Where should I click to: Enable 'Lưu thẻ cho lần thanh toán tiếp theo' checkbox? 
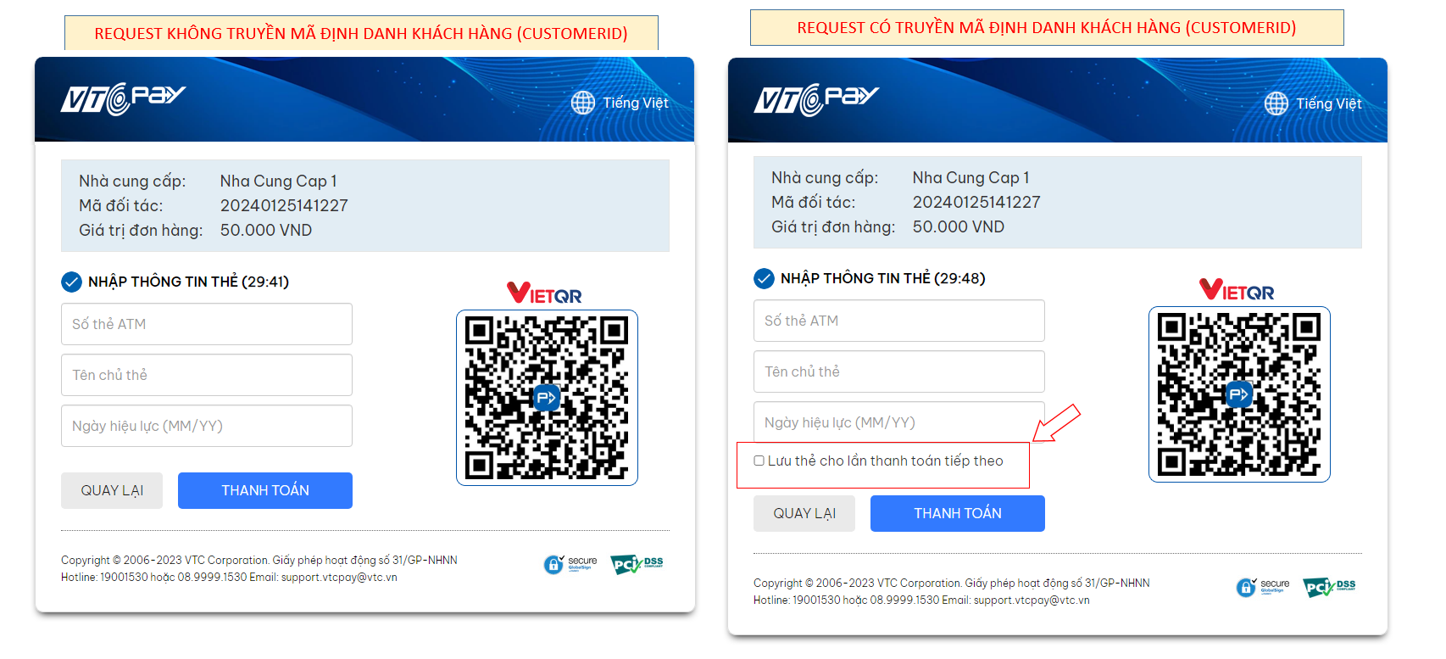click(x=759, y=461)
